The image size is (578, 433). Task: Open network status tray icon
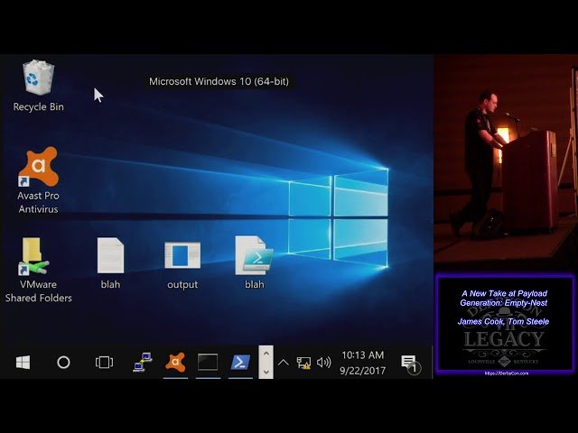pos(303,363)
